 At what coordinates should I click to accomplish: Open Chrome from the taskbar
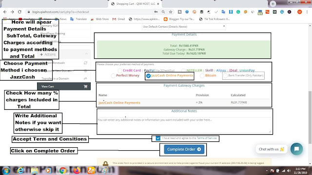click(63, 171)
